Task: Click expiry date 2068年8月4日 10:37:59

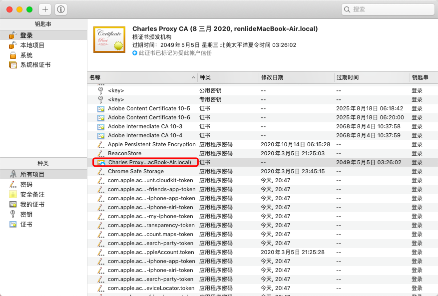Action: coord(368,135)
